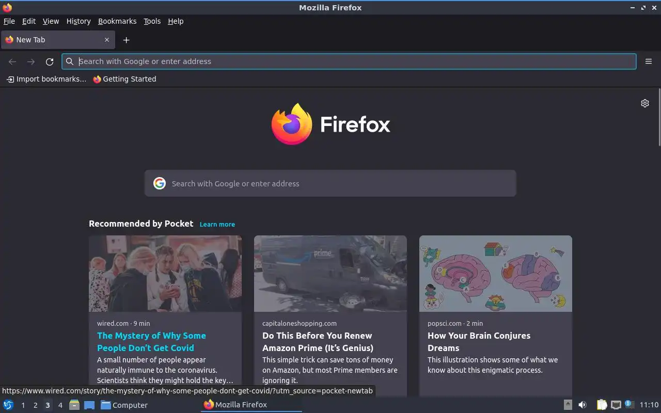Image resolution: width=661 pixels, height=413 pixels.
Task: Click the page's Search with Google field
Action: click(330, 183)
